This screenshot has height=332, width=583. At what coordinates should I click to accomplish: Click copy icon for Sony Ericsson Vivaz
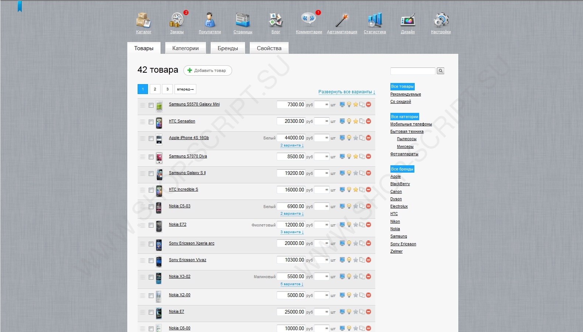362,260
